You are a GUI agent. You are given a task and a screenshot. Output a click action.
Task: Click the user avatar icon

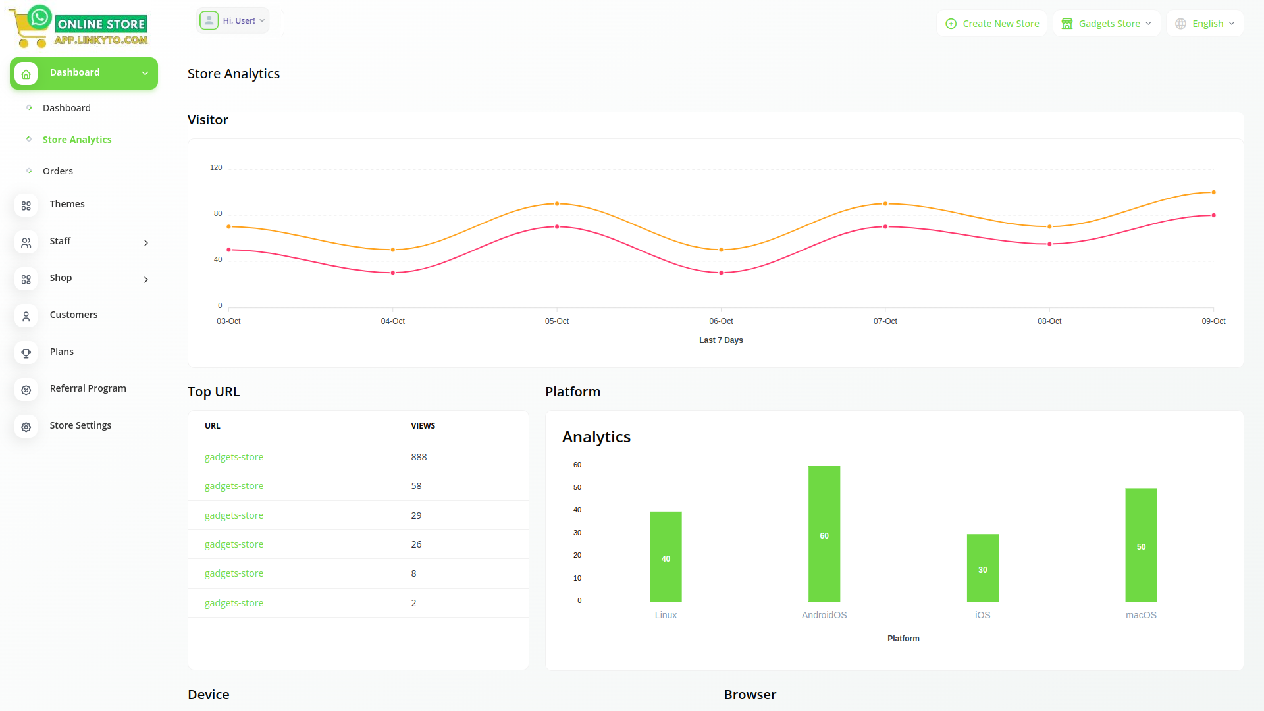tap(209, 20)
